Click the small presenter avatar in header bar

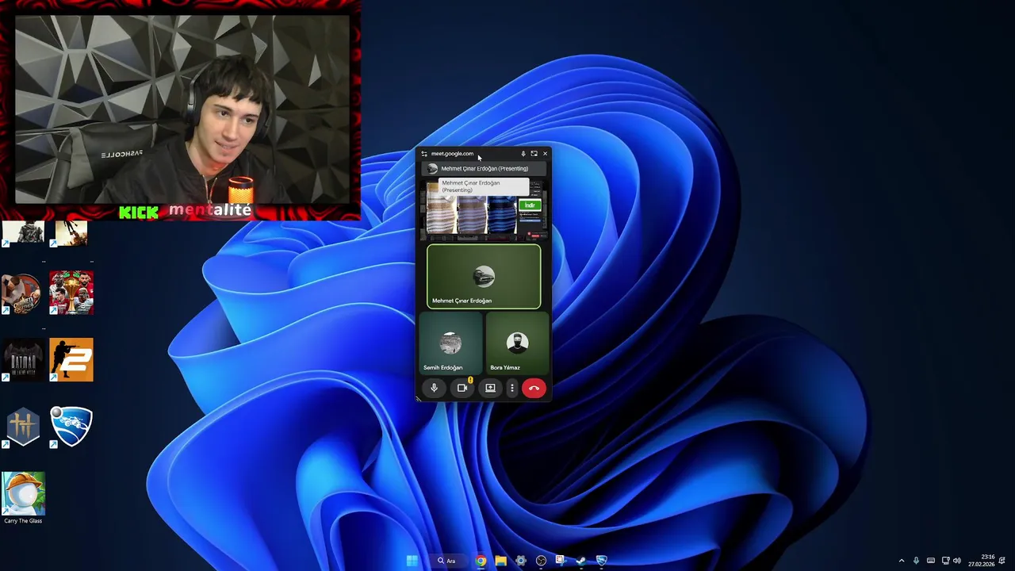[x=432, y=168]
